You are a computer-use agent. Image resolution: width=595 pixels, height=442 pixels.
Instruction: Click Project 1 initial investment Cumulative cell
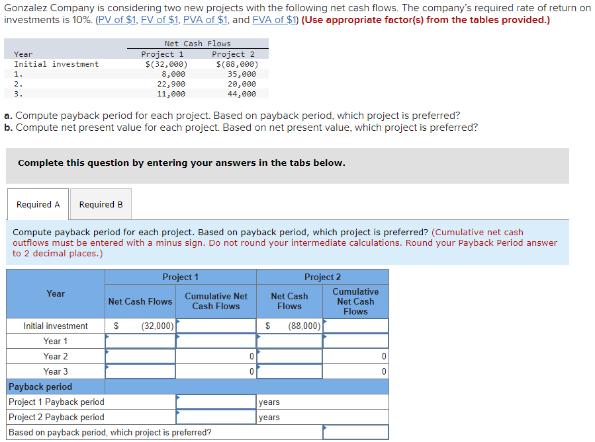216,325
